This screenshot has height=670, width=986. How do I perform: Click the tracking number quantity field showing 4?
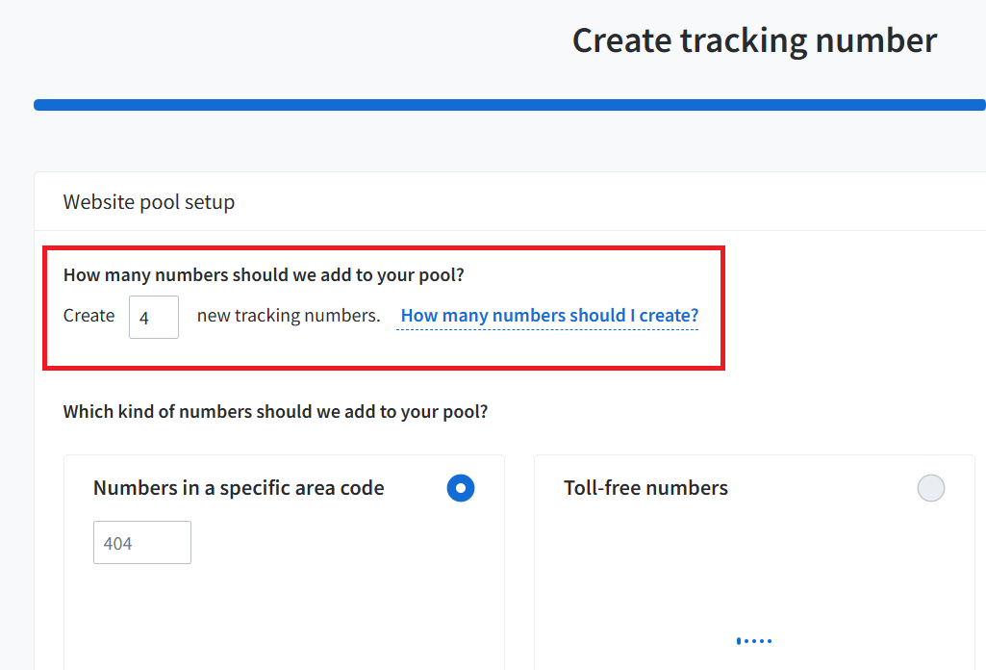click(x=154, y=317)
